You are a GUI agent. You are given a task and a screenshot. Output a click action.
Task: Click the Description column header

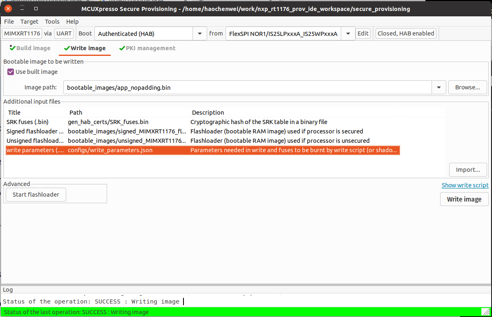point(295,113)
